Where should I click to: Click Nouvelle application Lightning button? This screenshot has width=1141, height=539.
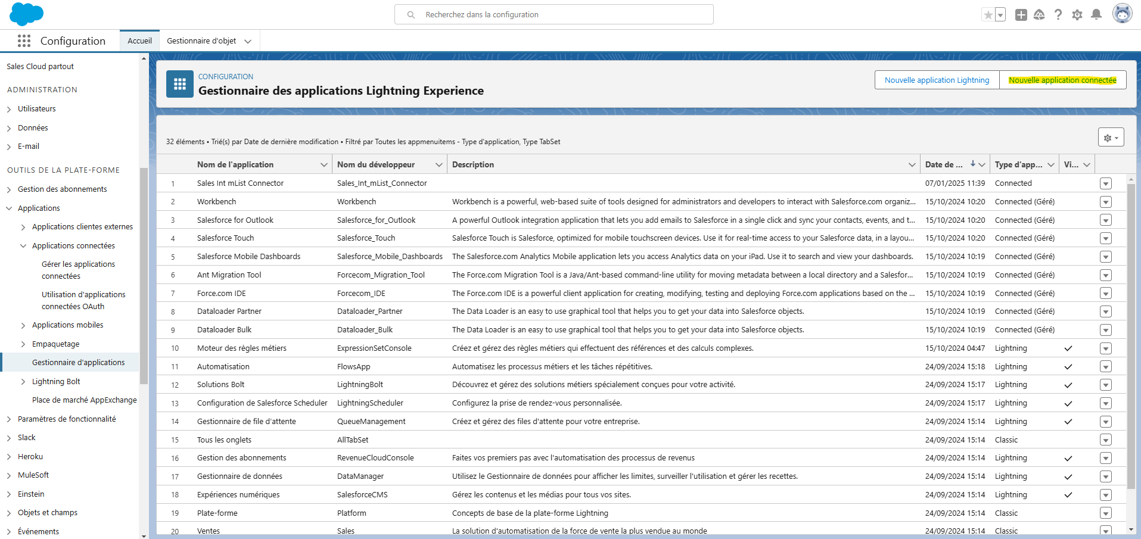point(937,80)
